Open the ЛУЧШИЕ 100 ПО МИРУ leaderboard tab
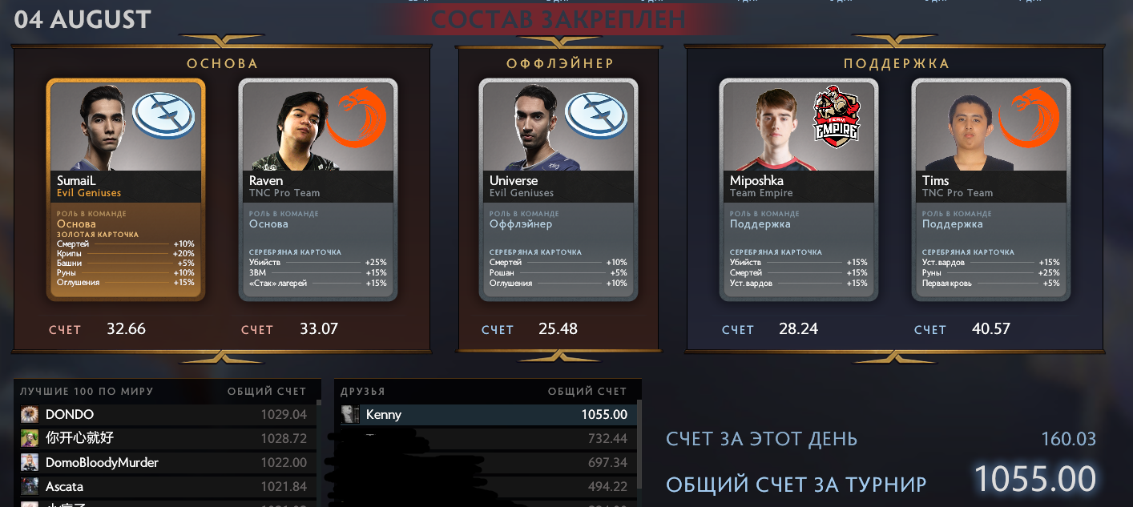This screenshot has width=1133, height=507. (87, 391)
